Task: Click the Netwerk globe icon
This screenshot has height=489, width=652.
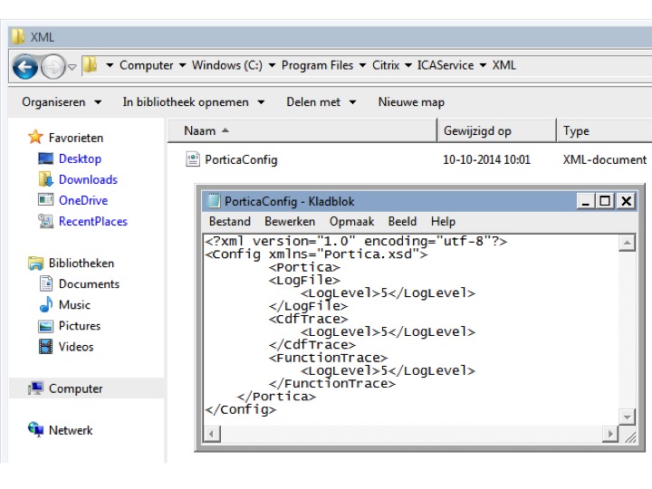Action: 35,429
